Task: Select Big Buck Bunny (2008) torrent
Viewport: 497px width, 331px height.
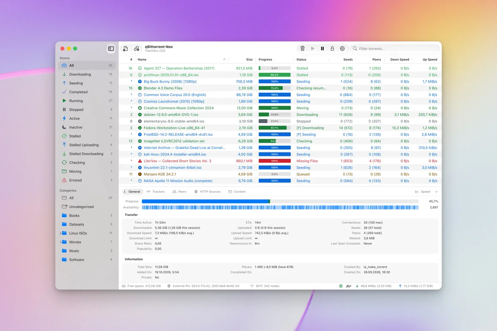Action: (280, 81)
